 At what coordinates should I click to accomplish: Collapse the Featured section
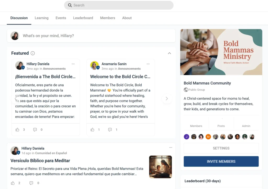169,53
